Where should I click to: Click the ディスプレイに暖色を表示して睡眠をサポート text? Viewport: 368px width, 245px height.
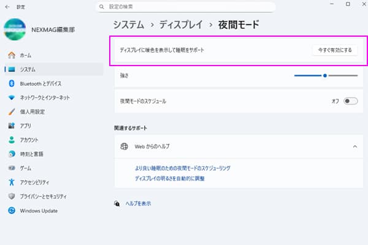(162, 50)
